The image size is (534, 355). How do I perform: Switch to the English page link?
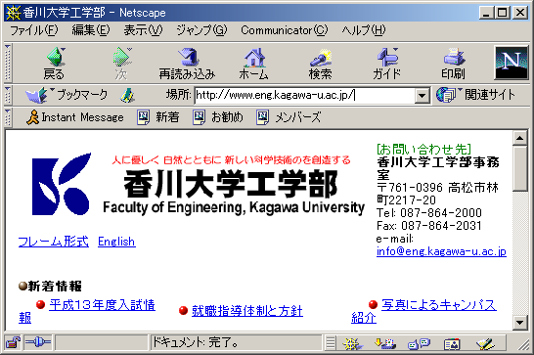(x=116, y=242)
